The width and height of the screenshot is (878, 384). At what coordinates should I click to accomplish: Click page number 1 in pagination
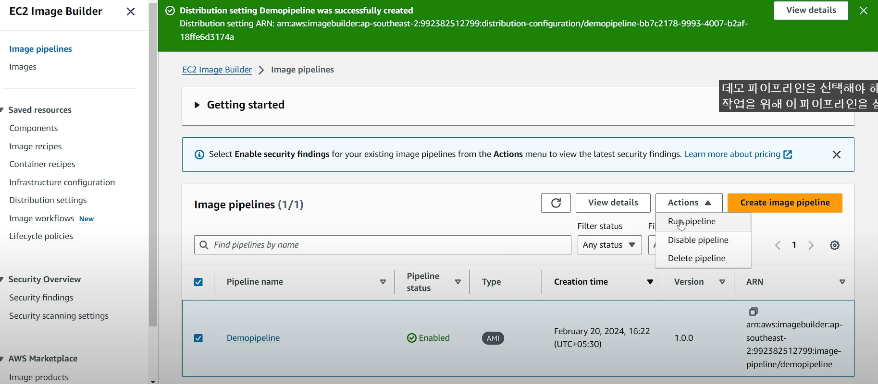[794, 245]
